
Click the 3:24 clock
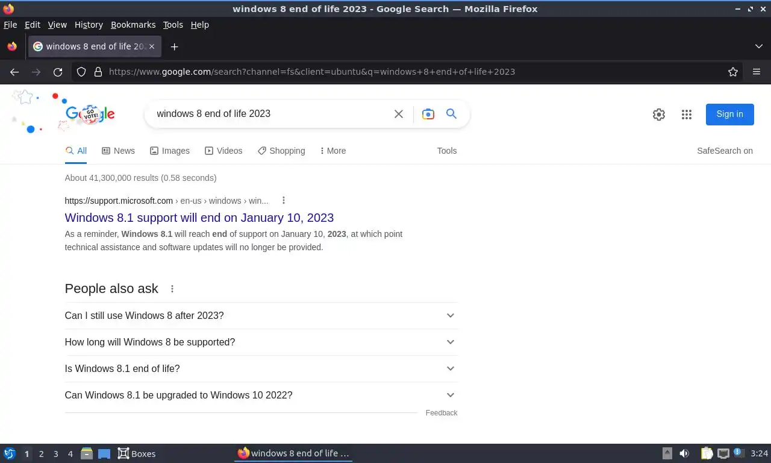pos(759,453)
